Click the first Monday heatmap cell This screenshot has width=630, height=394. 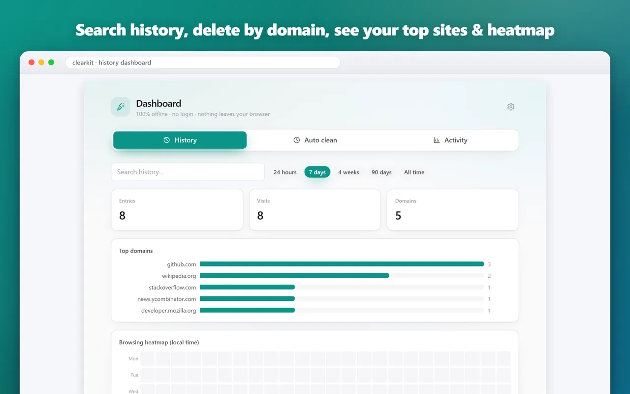148,359
